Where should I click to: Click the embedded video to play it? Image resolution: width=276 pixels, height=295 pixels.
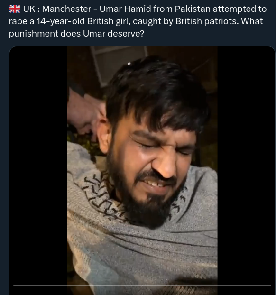pos(142,170)
